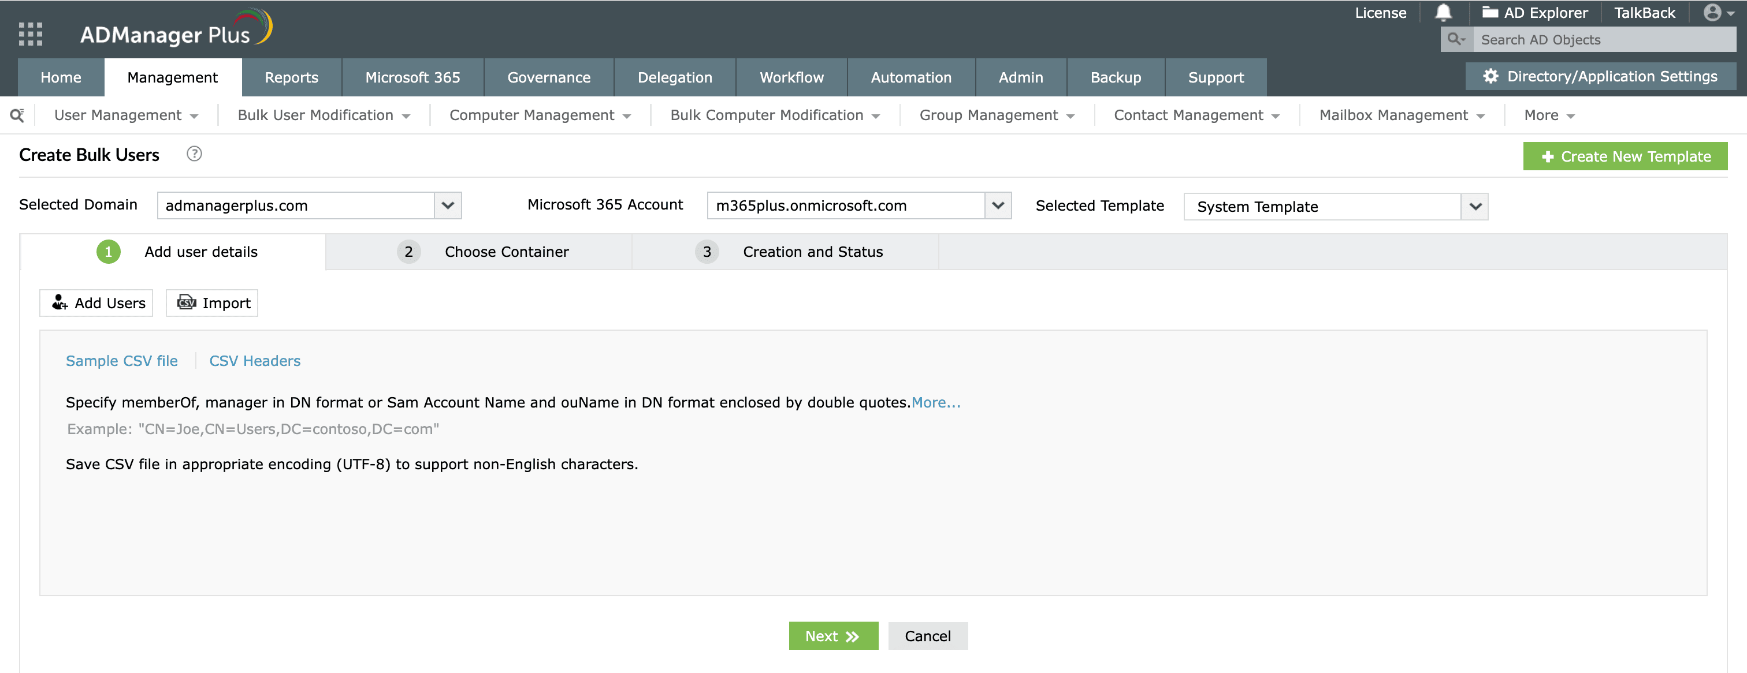Open the apps grid launcher icon
Screen dimensions: 1747x673
pos(31,34)
